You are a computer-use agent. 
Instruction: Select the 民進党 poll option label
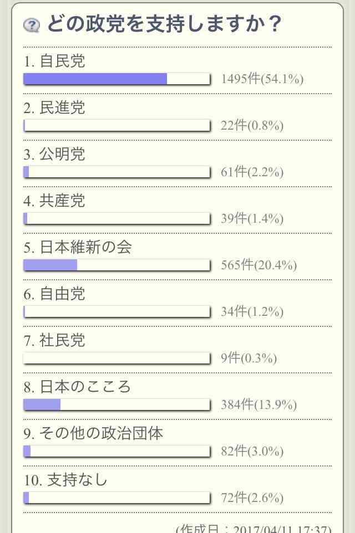[x=54, y=108]
